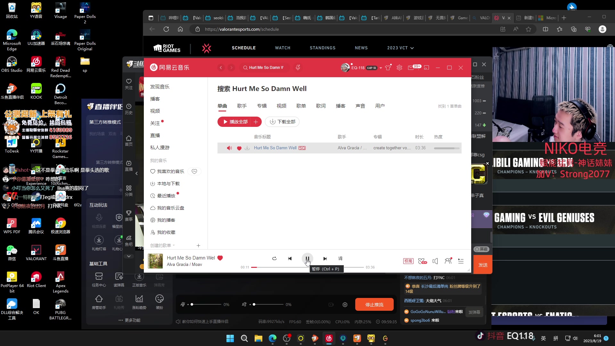The image size is (615, 346).
Task: Open WATCH on Valorant Esports page
Action: 283,48
